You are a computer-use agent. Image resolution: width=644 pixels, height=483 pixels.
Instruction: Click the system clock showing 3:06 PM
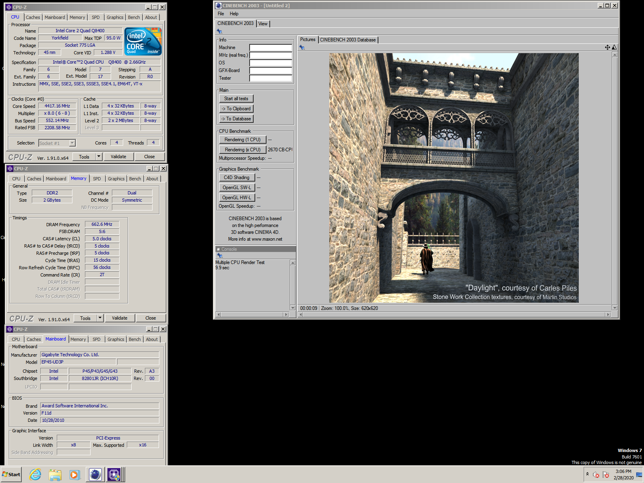click(623, 471)
